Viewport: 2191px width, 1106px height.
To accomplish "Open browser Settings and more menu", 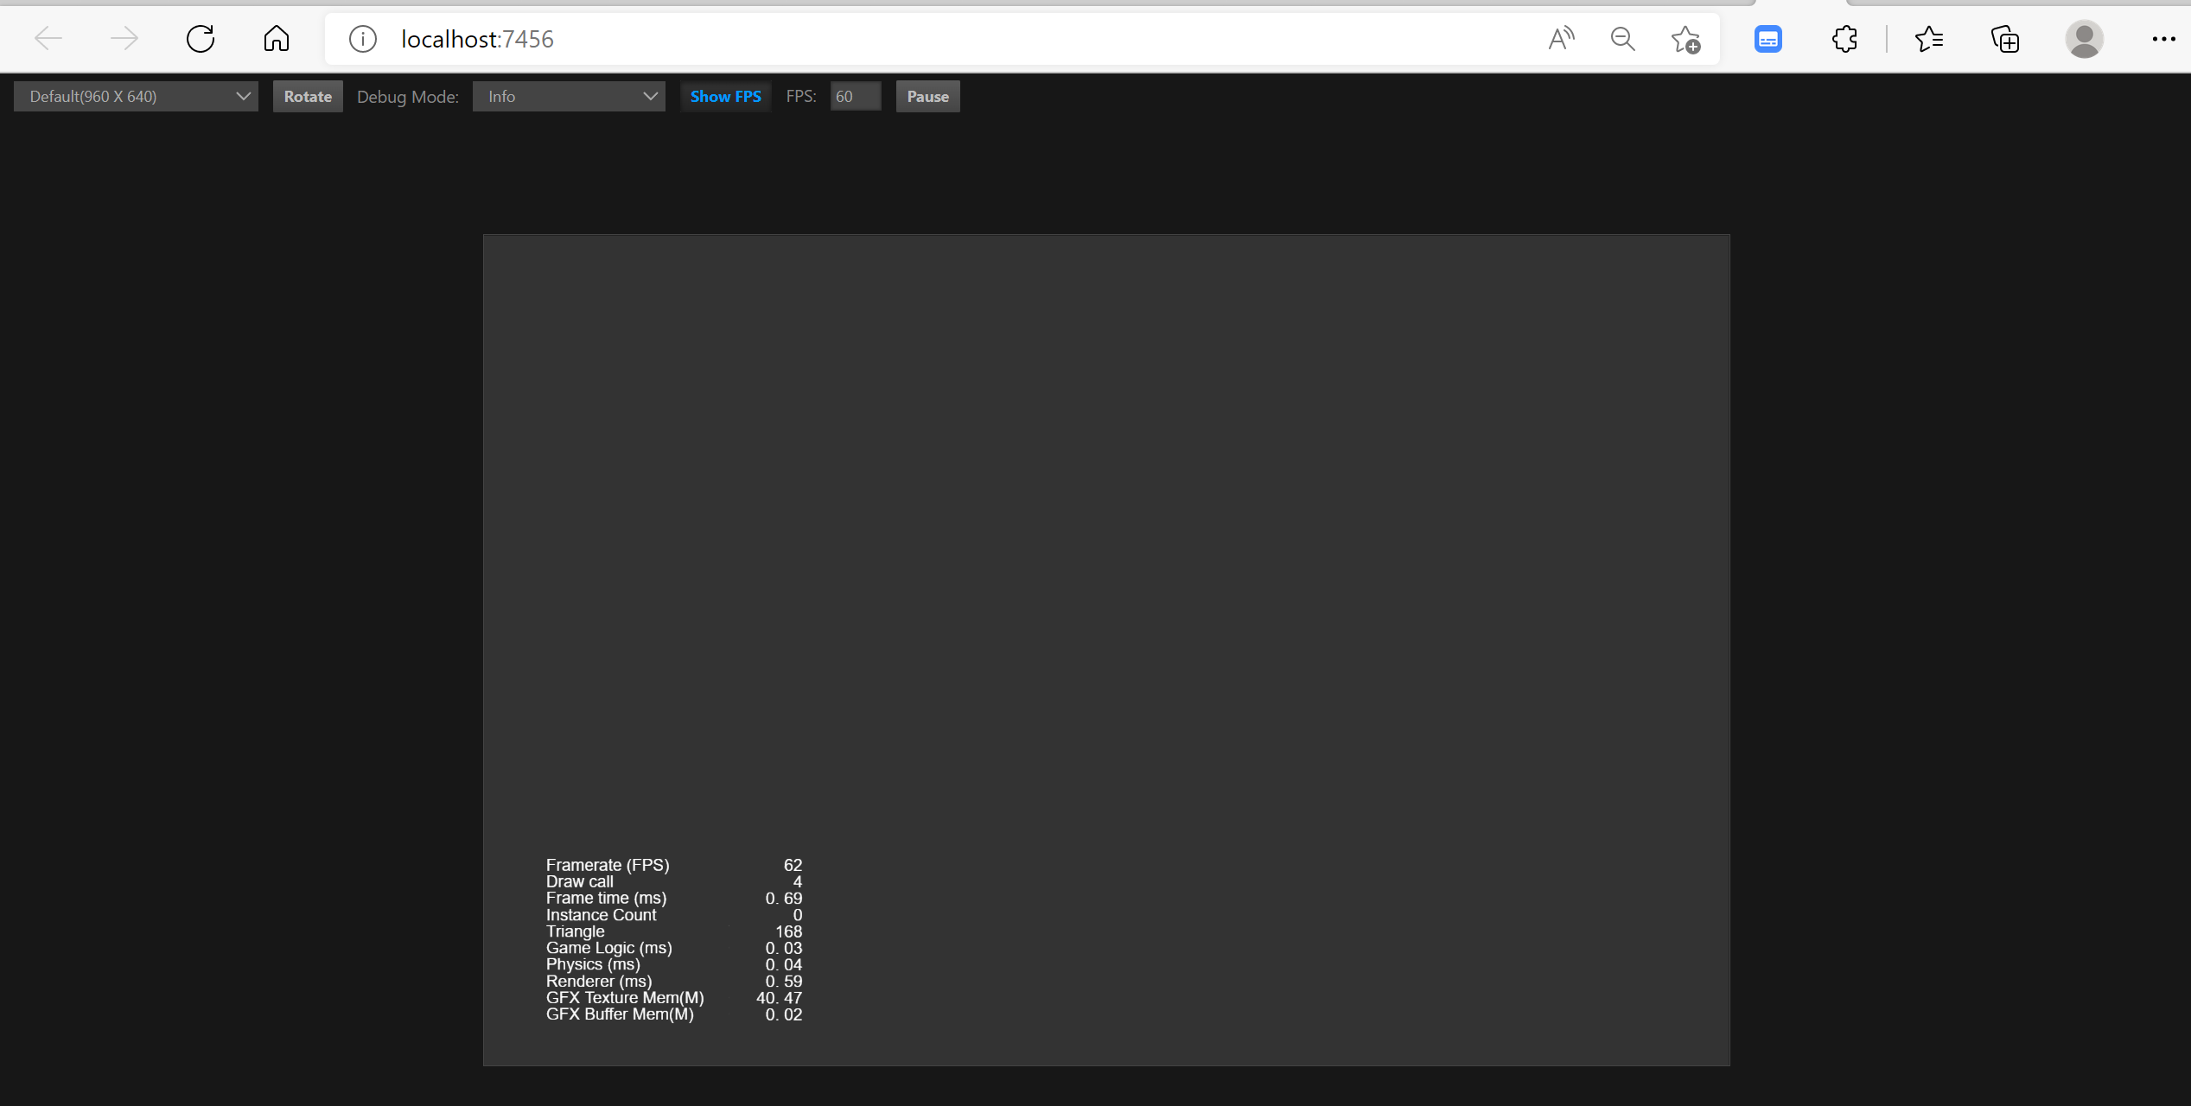I will [x=2163, y=39].
